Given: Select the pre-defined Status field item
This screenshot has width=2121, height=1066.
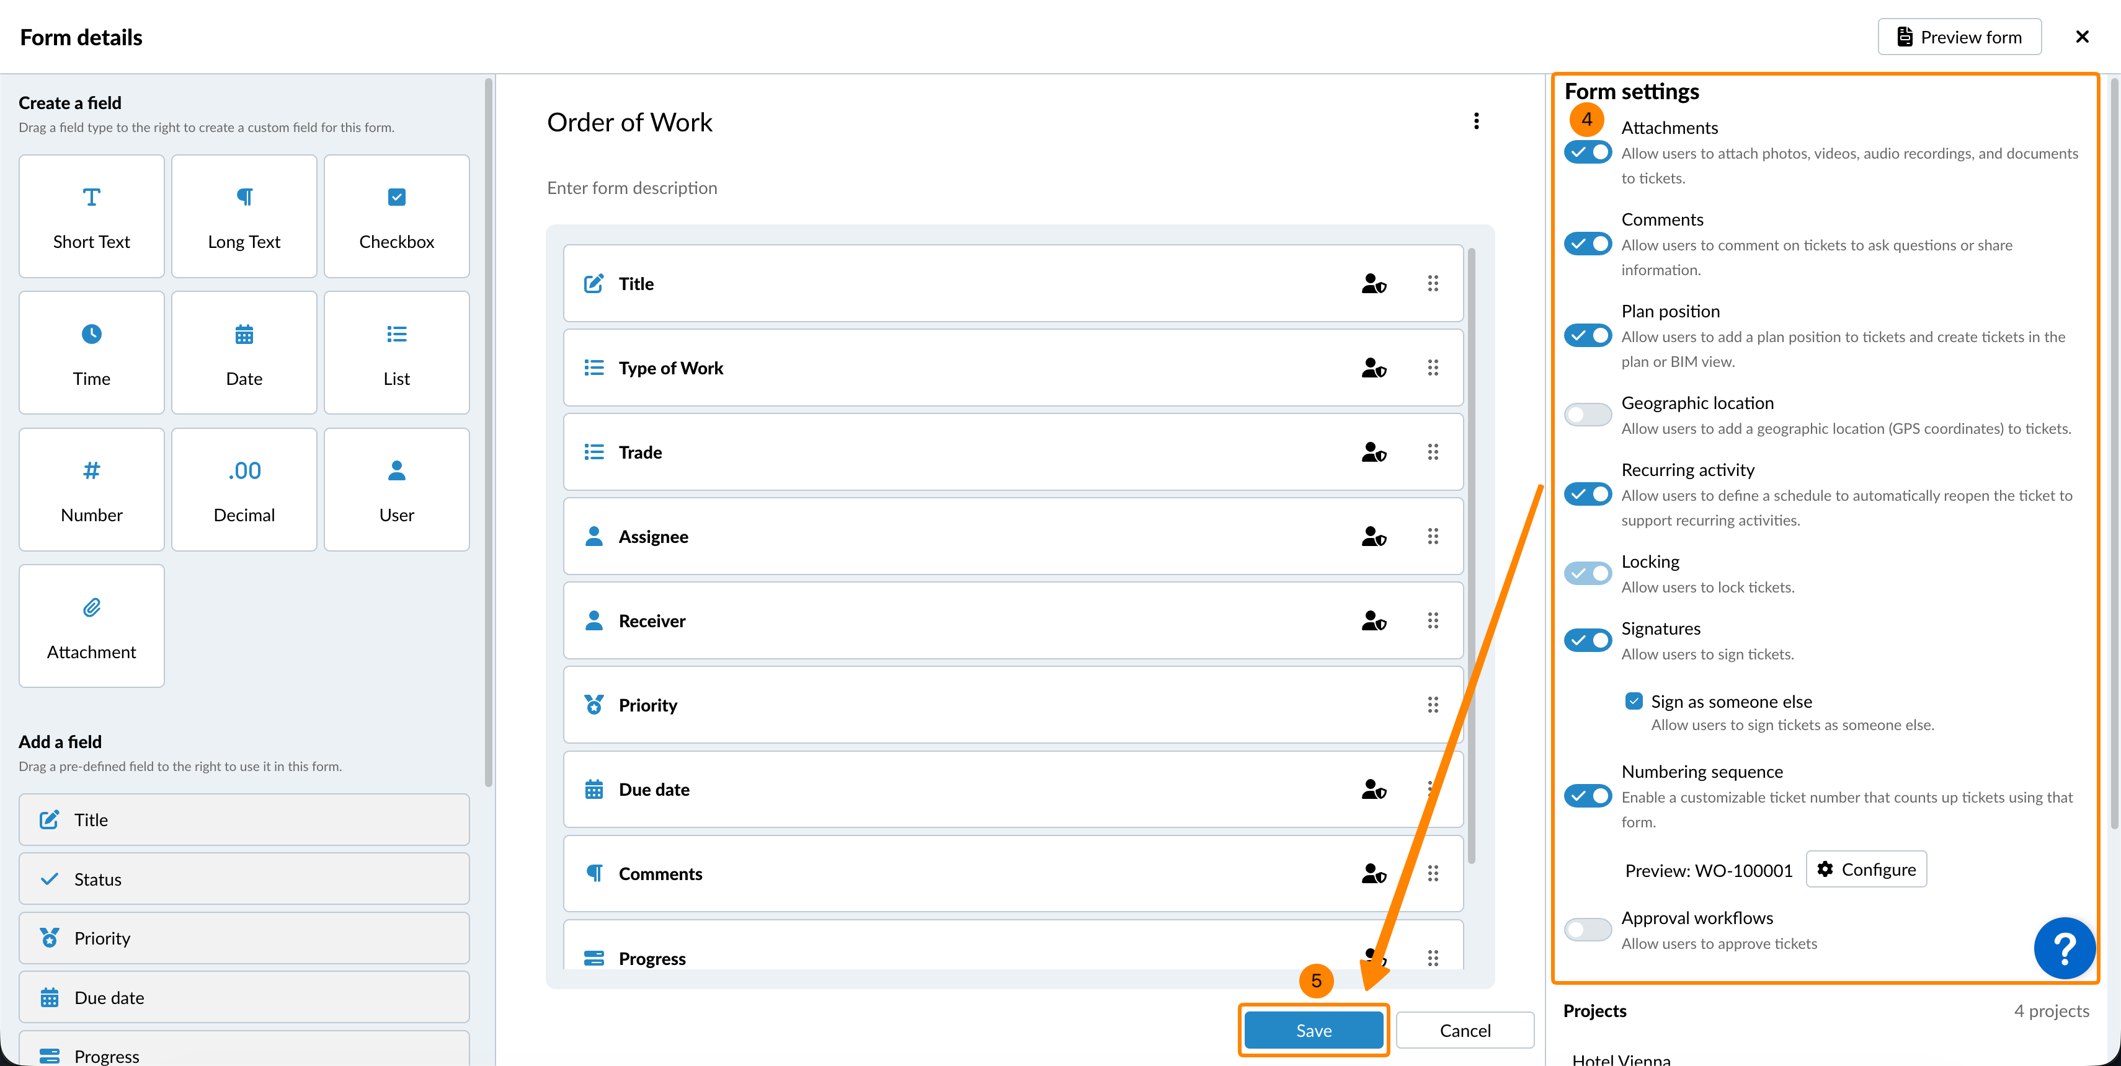Looking at the screenshot, I should point(244,878).
